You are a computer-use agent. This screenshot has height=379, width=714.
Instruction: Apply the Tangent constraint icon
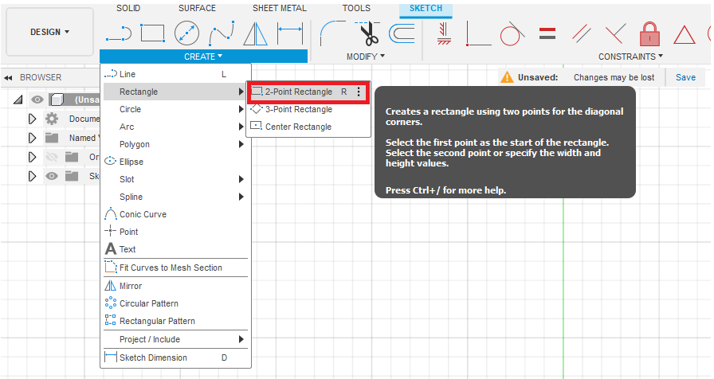tap(512, 33)
